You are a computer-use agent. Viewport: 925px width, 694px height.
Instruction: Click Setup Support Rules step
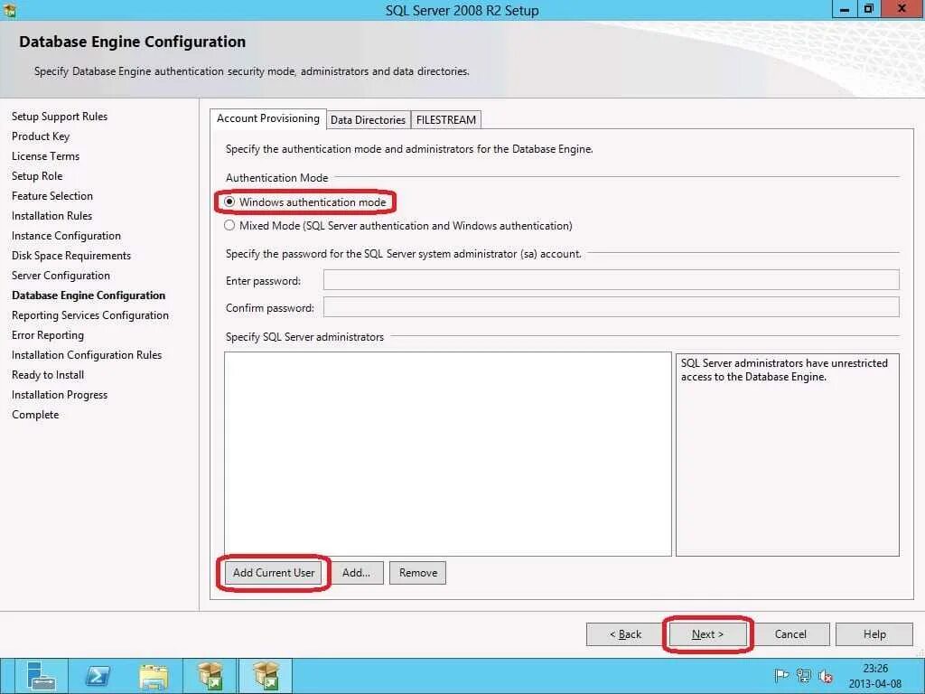[x=60, y=117]
